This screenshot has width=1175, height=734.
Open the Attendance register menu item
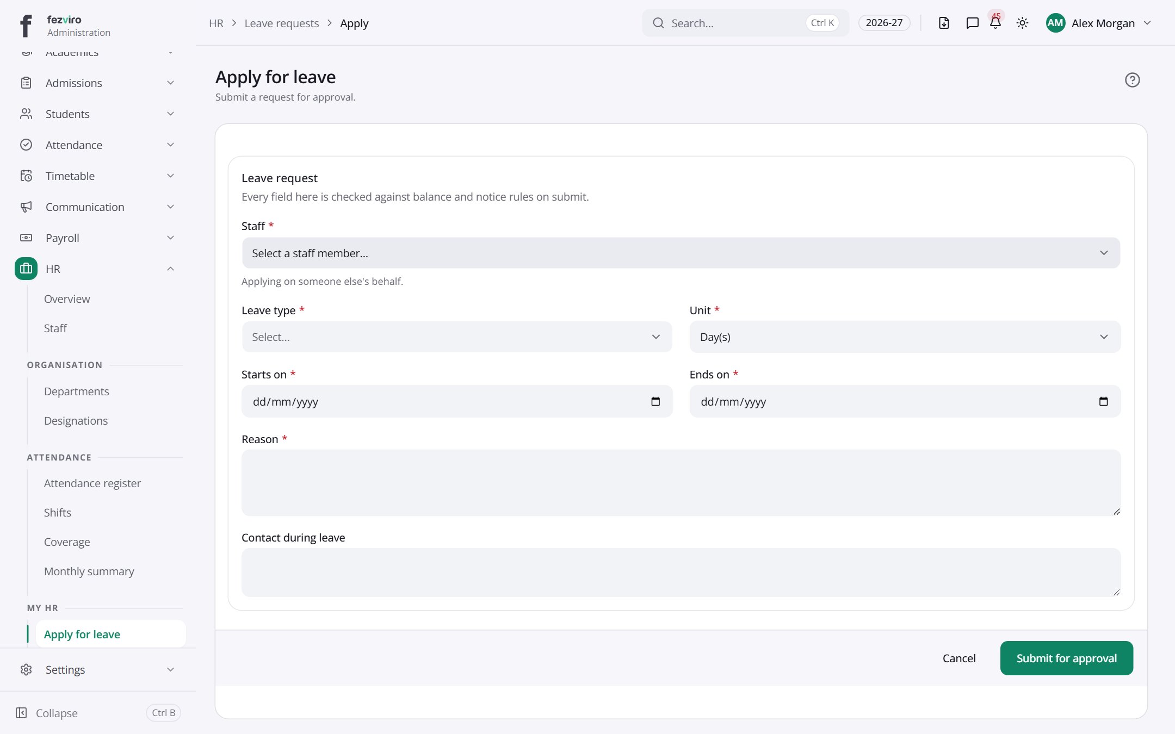coord(92,483)
